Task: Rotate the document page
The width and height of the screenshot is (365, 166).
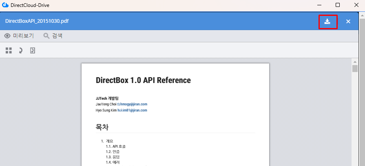Action: pyautogui.click(x=21, y=50)
